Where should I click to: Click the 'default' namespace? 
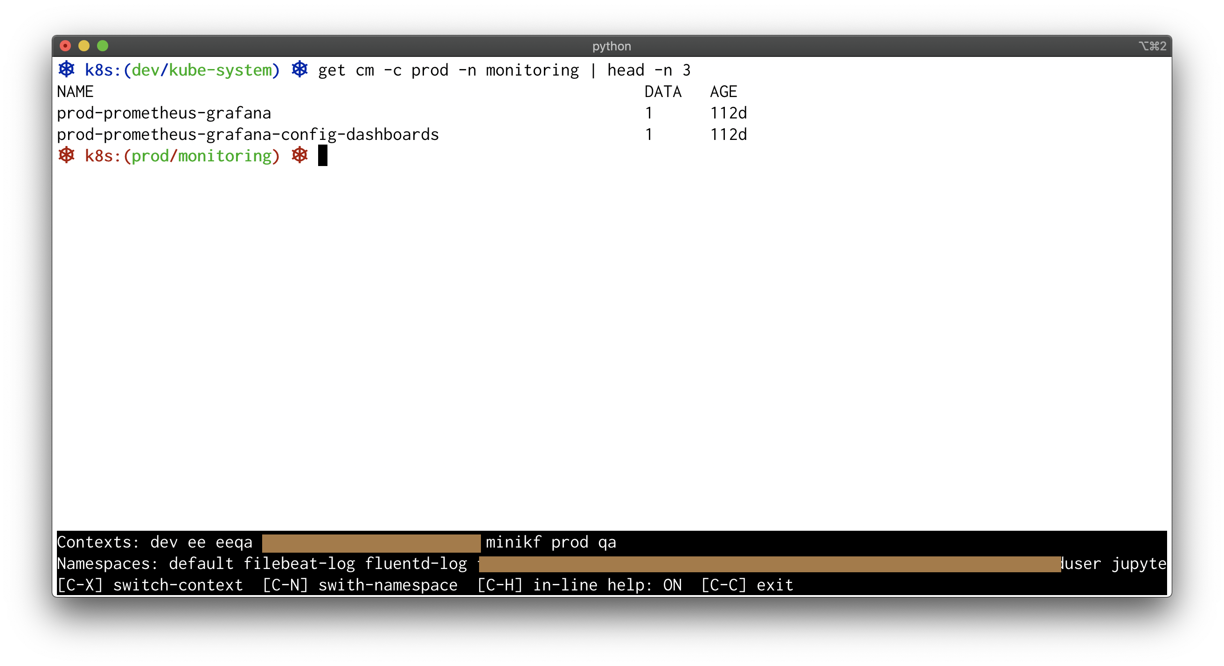point(202,563)
